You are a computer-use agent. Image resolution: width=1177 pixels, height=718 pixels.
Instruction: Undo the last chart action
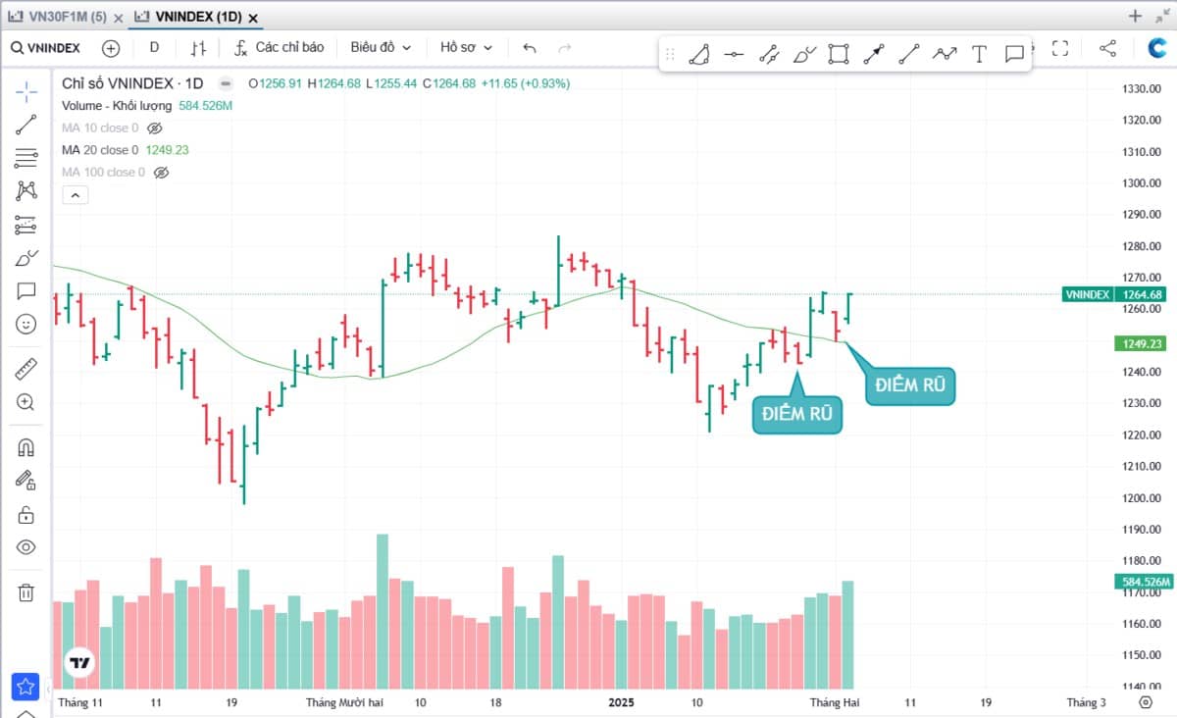[531, 47]
